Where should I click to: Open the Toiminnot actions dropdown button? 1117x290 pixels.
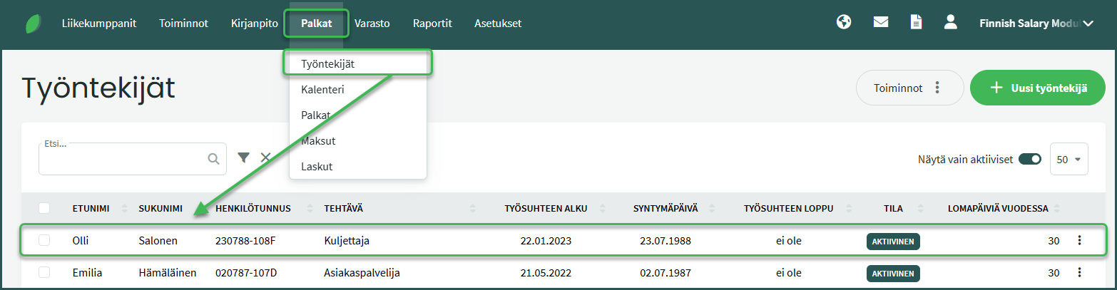908,88
